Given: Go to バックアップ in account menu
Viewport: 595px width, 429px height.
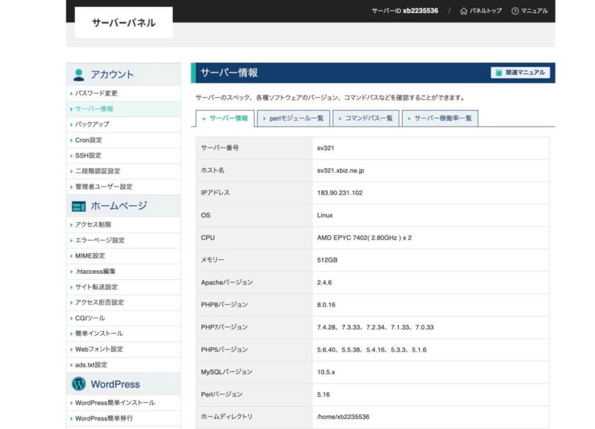Looking at the screenshot, I should pos(92,124).
